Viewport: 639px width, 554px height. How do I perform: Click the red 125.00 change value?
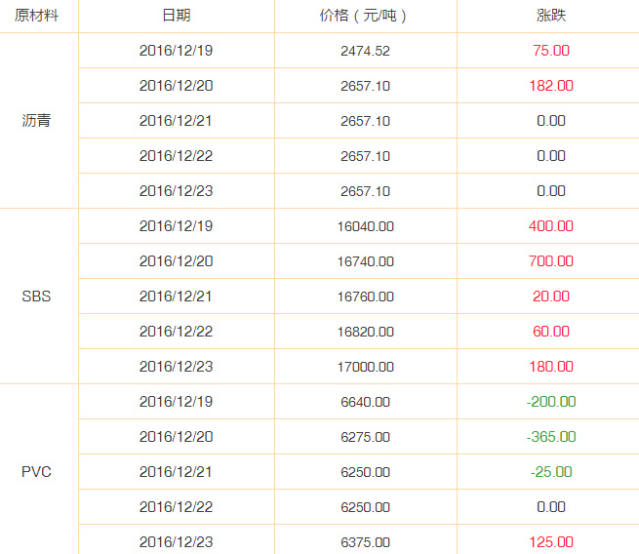click(x=551, y=542)
